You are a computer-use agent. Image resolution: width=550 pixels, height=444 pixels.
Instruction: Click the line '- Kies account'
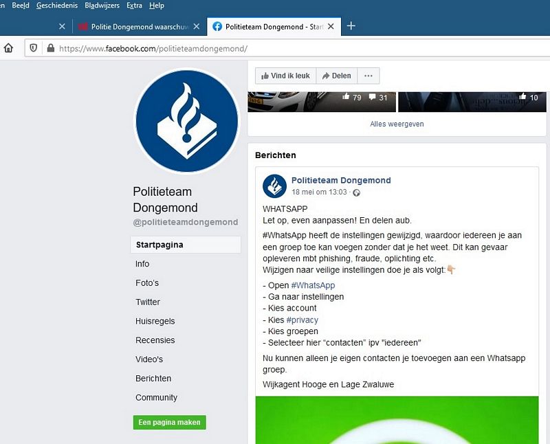pyautogui.click(x=289, y=308)
